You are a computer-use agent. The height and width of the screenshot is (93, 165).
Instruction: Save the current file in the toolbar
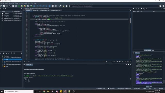click(x=7, y=6)
